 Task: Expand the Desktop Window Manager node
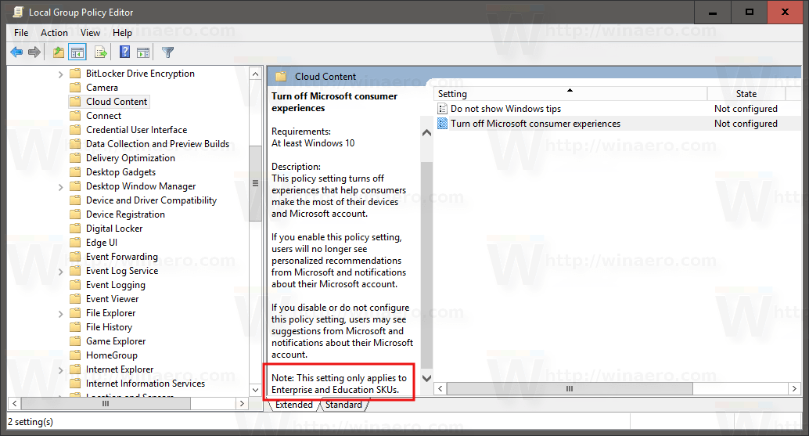(60, 187)
